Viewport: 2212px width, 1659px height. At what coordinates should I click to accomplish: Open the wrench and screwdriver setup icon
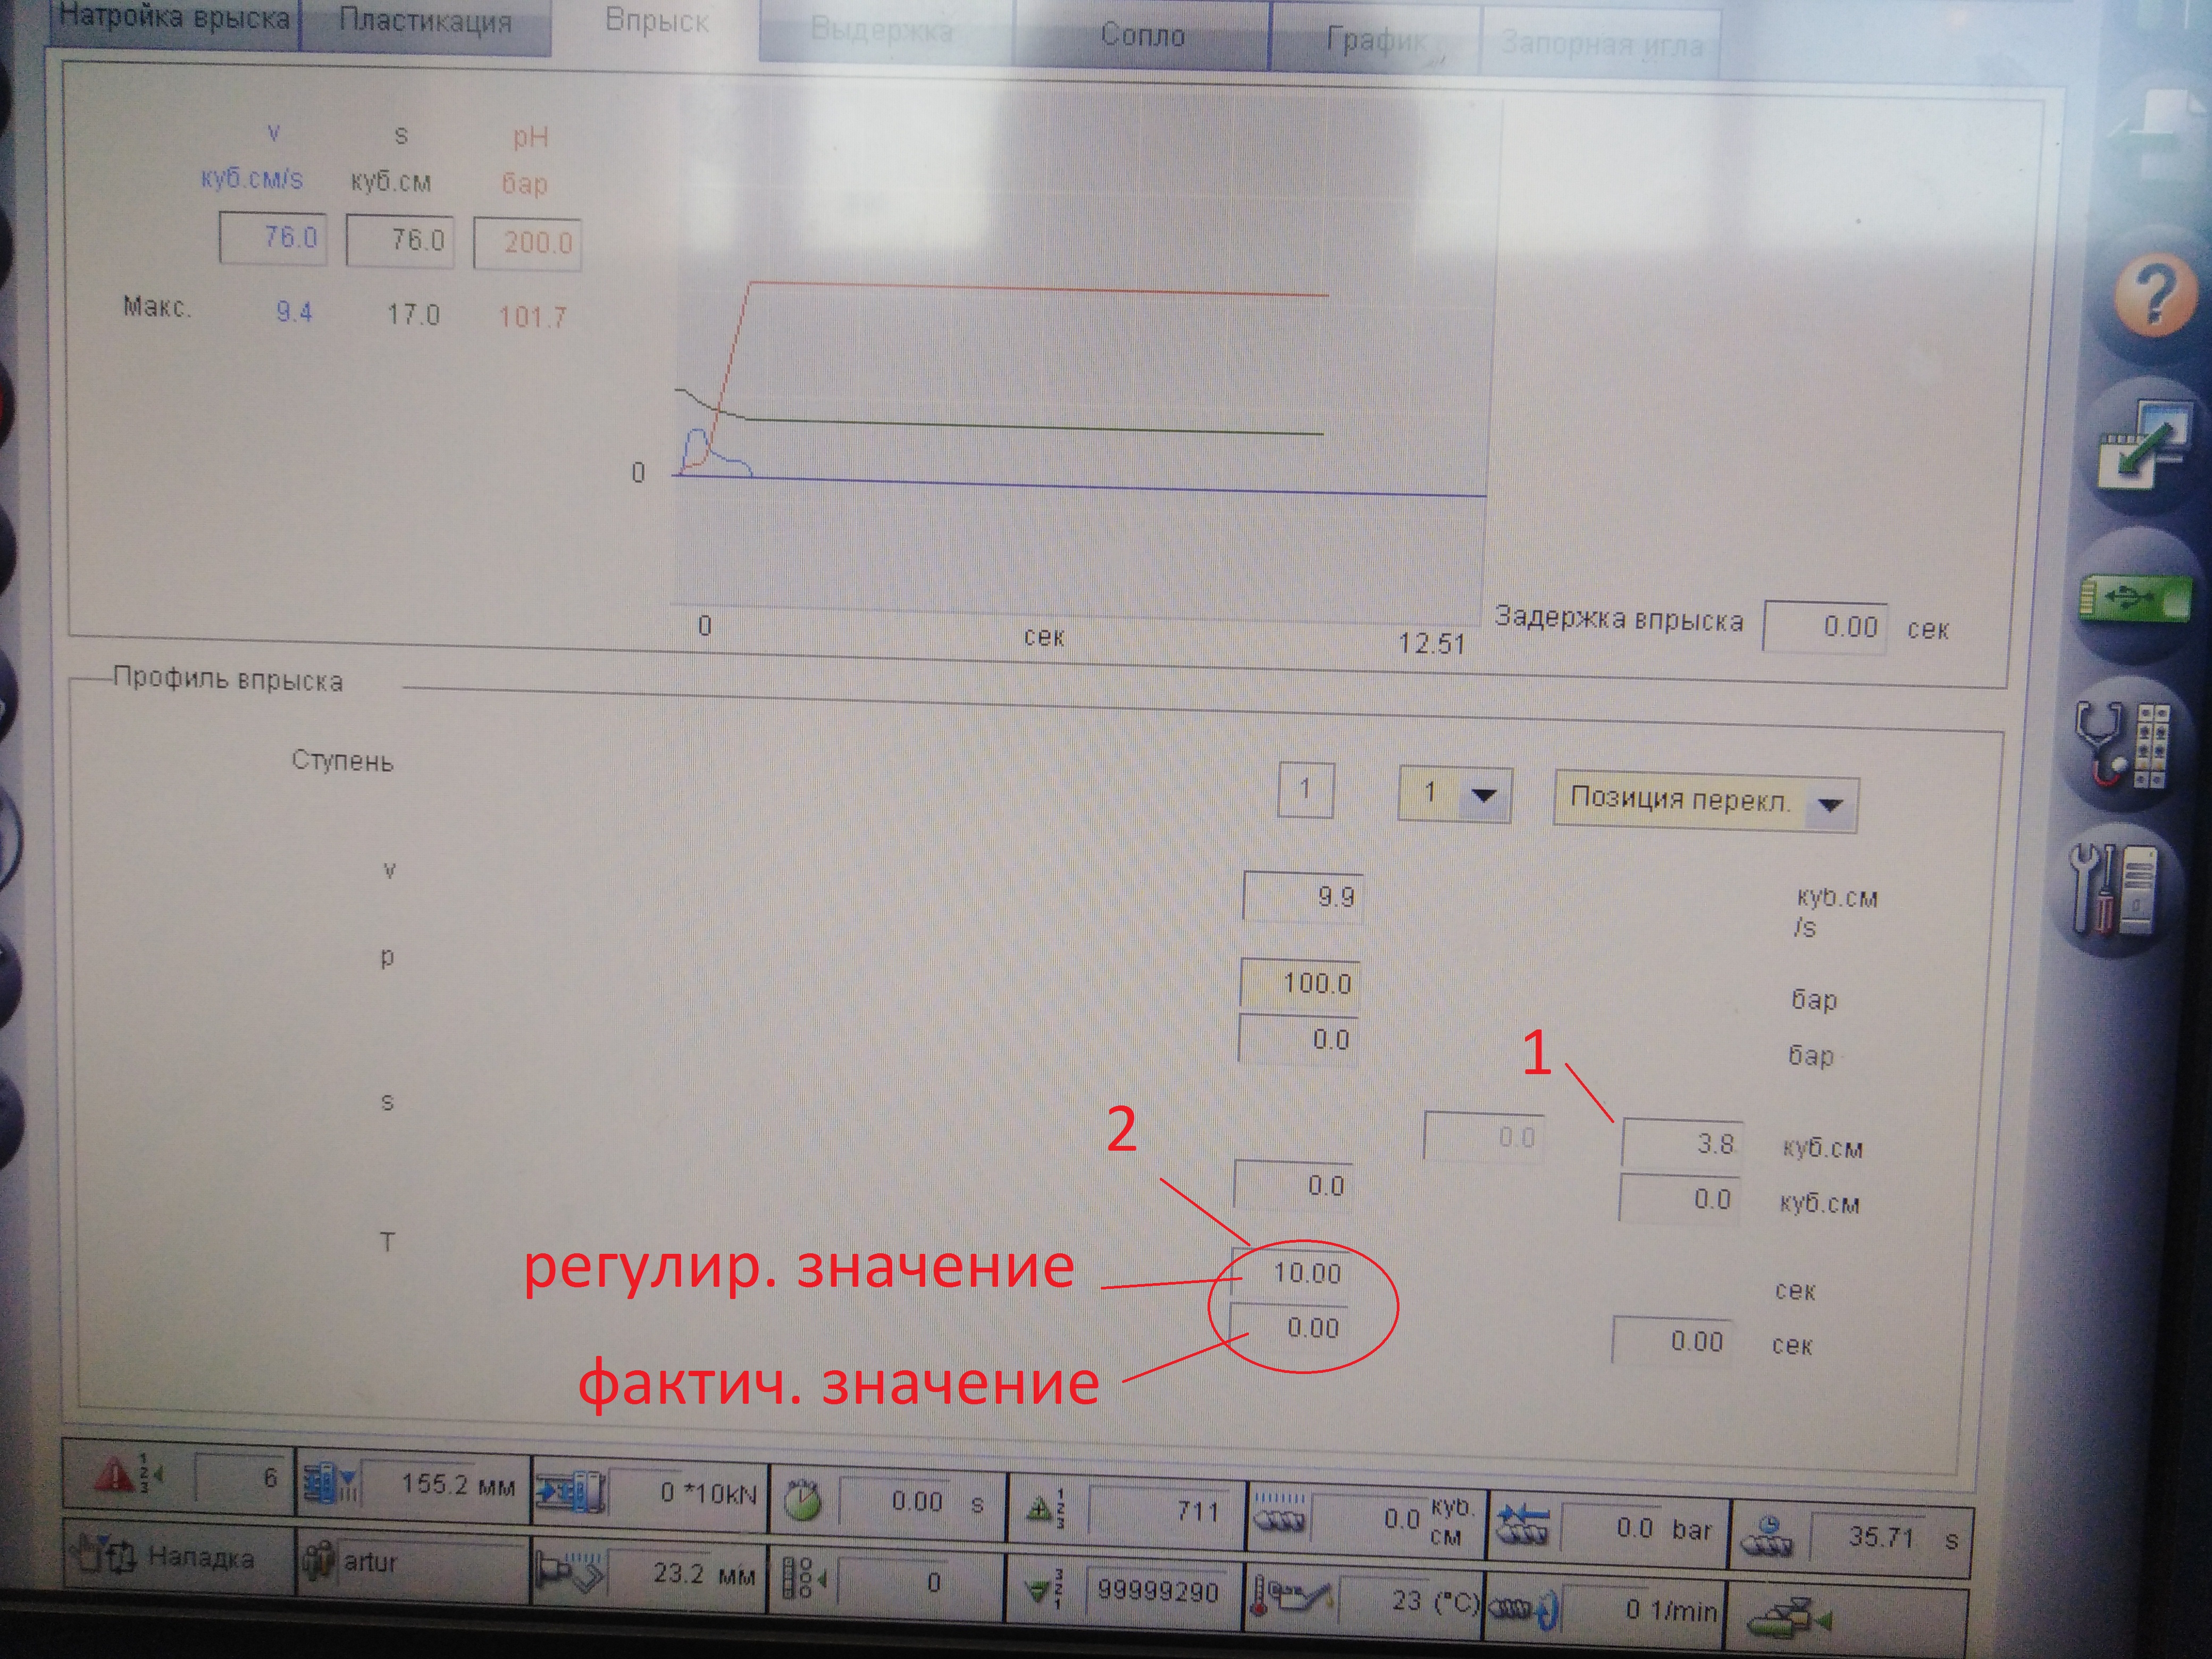point(2115,889)
